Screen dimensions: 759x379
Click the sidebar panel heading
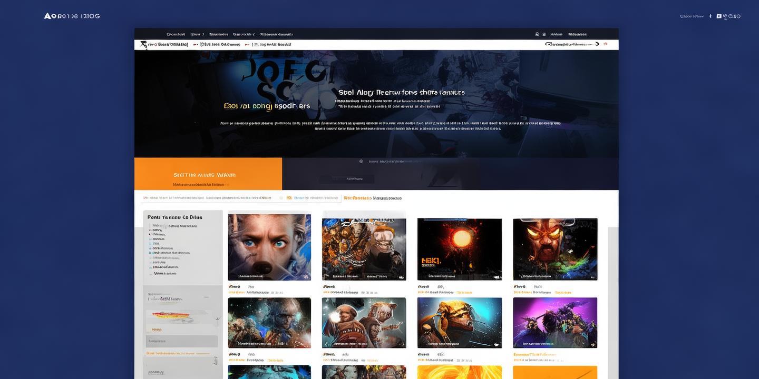pos(175,217)
